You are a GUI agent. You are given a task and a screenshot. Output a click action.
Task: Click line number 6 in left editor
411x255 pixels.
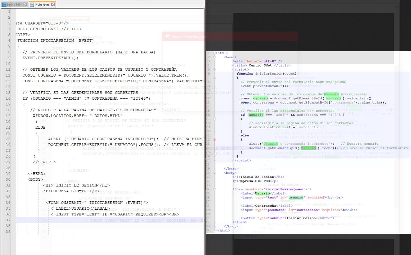(9, 41)
